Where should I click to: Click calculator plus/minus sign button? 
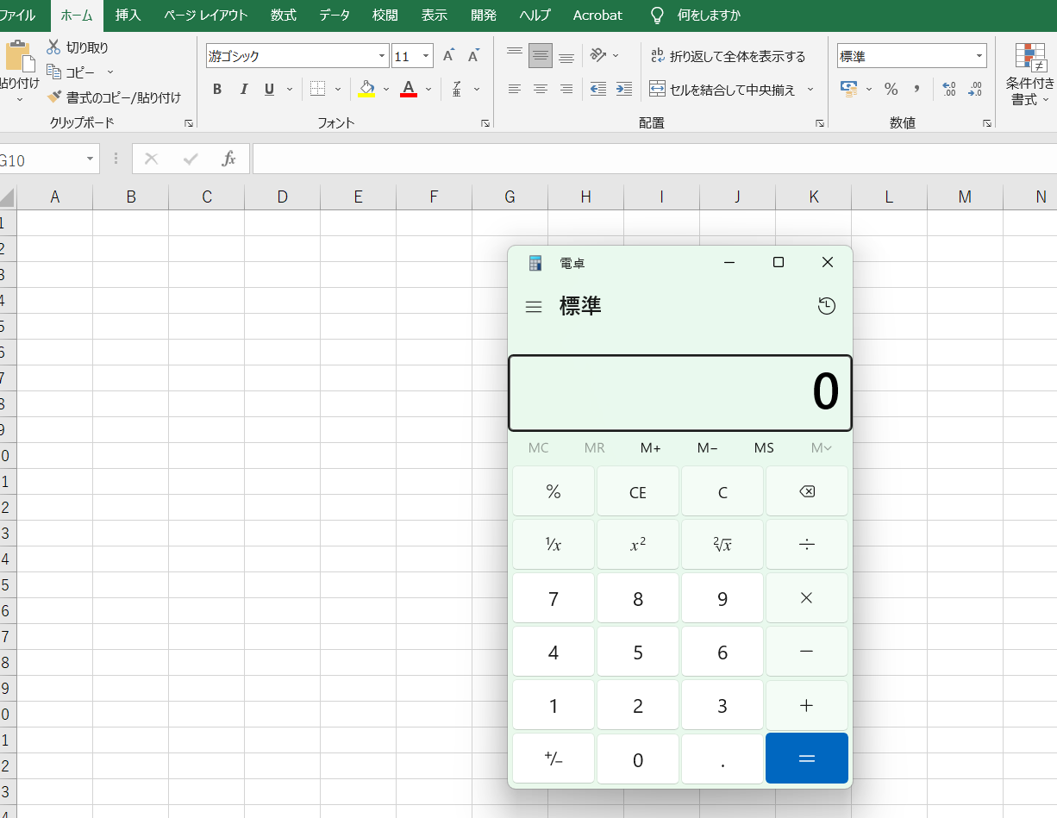tap(554, 759)
